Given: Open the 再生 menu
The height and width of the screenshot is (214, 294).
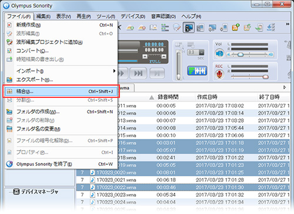Looking at the screenshot, I should tap(83, 16).
